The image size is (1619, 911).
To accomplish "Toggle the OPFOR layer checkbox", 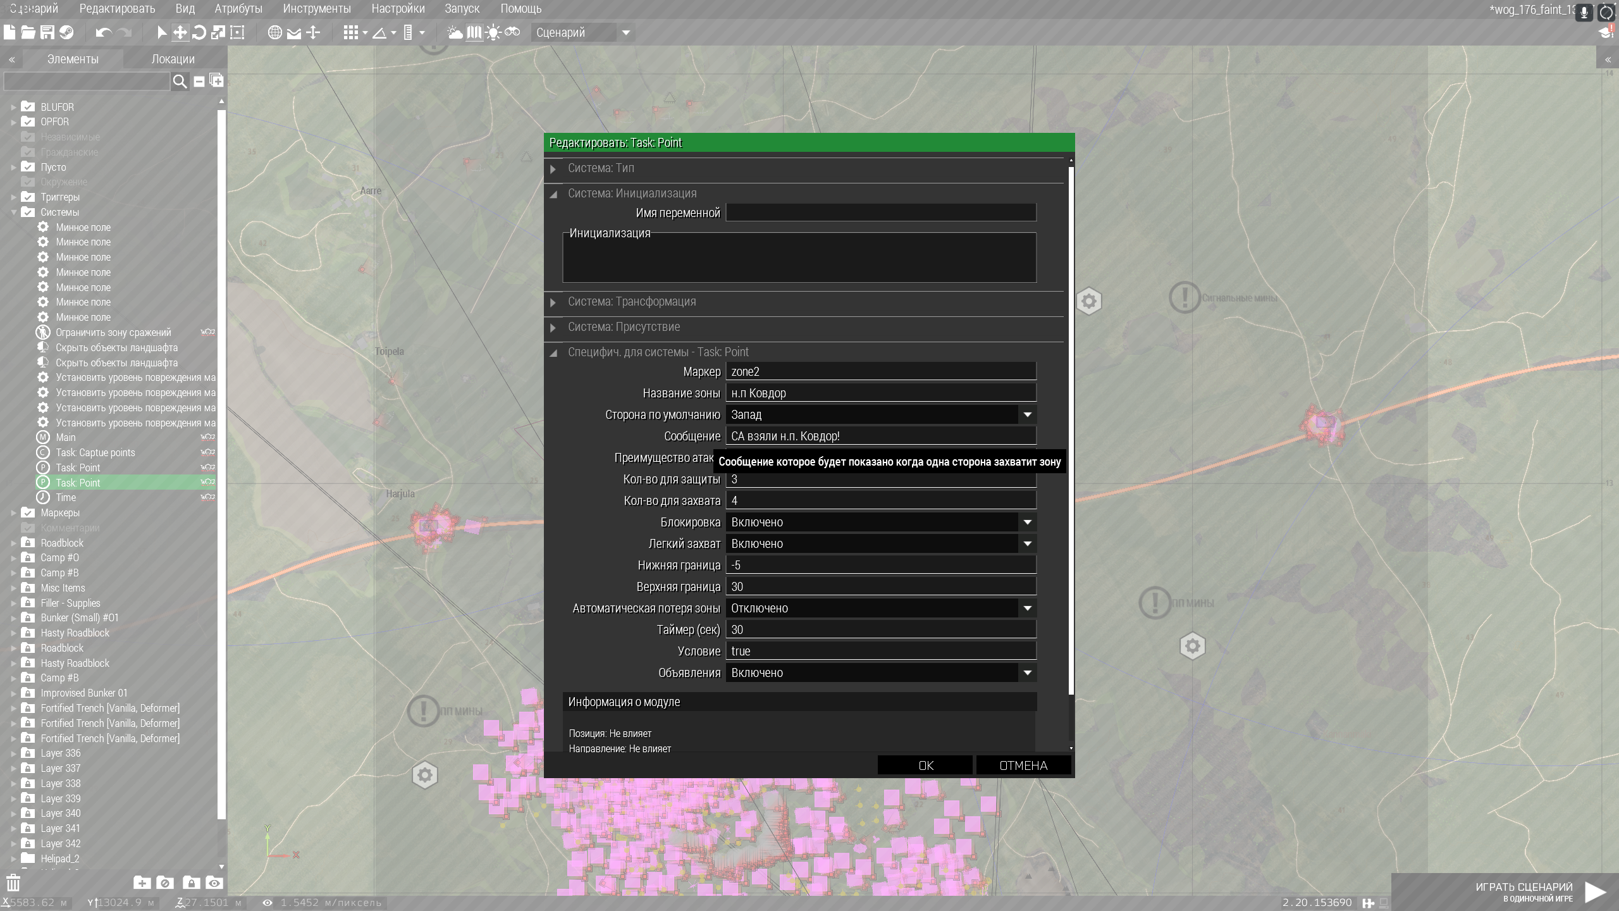I will coord(28,121).
